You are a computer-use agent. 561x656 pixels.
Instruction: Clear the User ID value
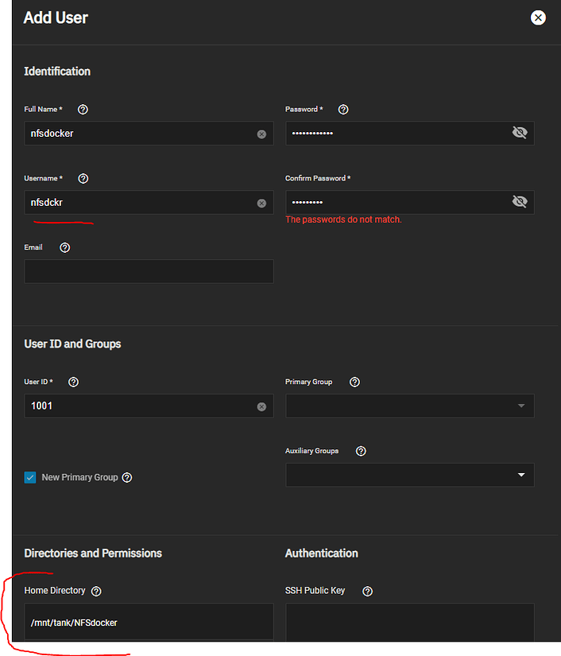261,406
